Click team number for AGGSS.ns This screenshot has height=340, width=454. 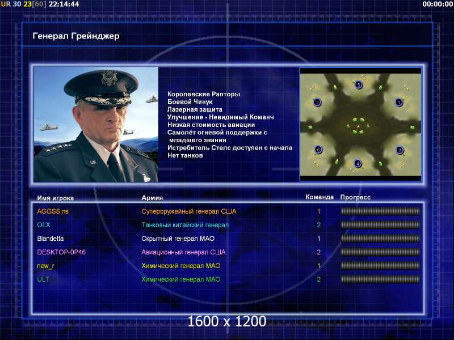(319, 211)
